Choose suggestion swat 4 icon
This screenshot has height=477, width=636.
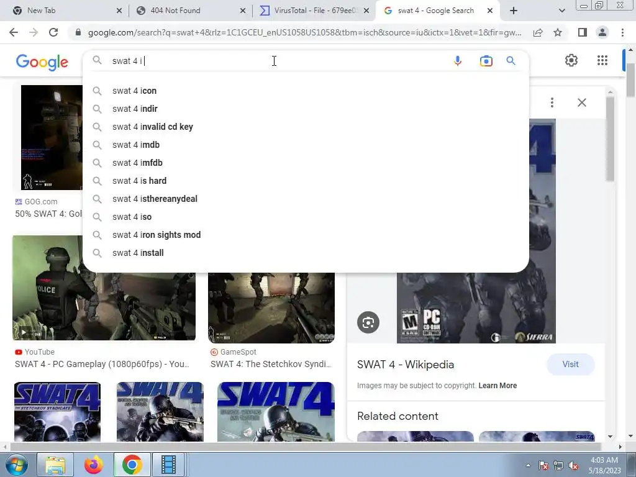pyautogui.click(x=306, y=91)
